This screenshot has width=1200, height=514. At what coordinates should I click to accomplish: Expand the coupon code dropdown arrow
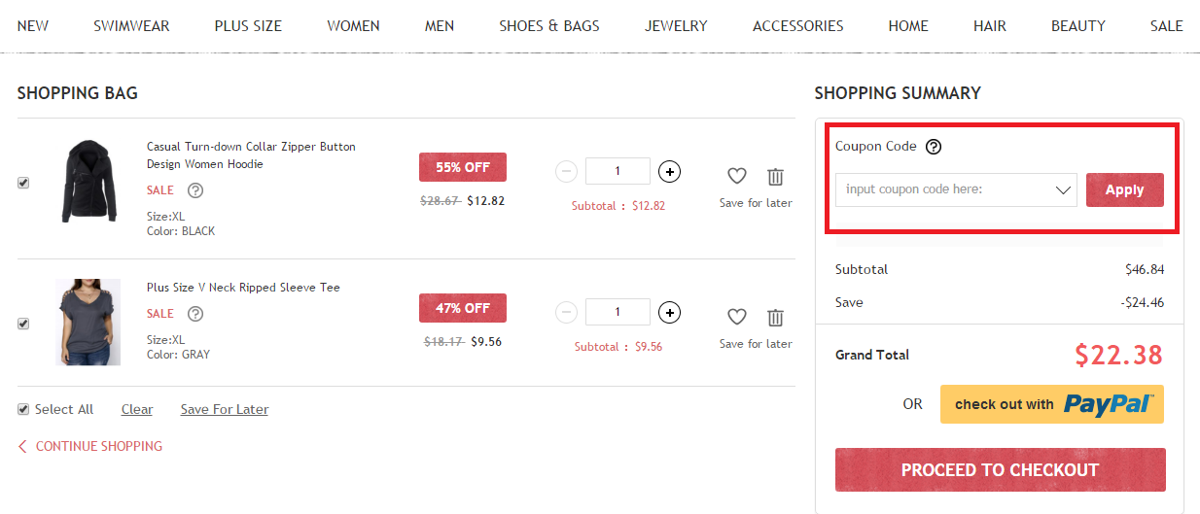tap(1063, 189)
